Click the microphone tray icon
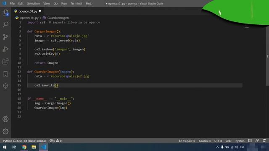 coord(222,147)
